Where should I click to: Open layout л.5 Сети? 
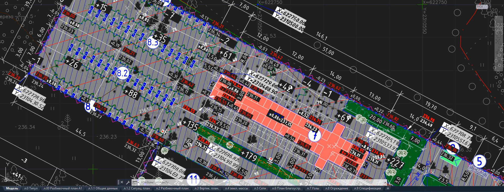pyautogui.click(x=260, y=188)
